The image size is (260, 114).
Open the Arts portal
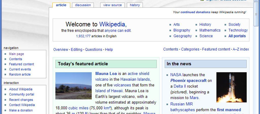click(x=176, y=25)
